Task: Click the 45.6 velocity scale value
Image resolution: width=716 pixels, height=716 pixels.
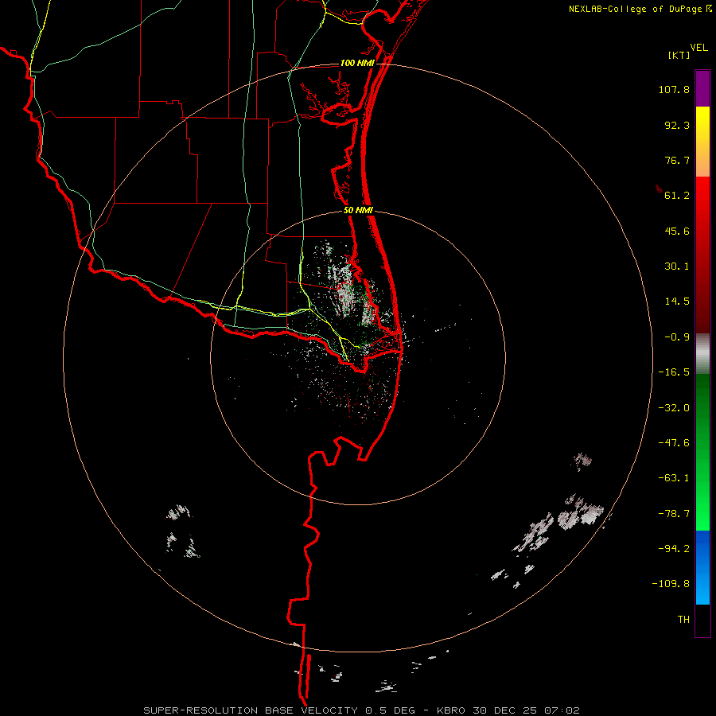Action: tap(677, 231)
